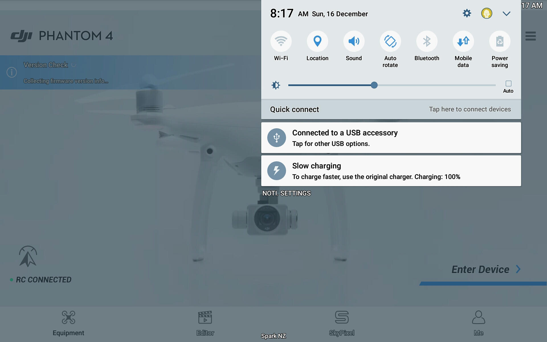The image size is (547, 342).
Task: Open NOTI. SETTINGS
Action: (x=286, y=193)
